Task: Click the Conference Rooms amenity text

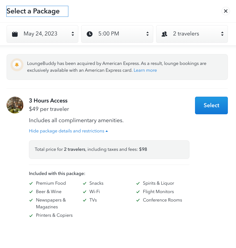Action: 162,200
